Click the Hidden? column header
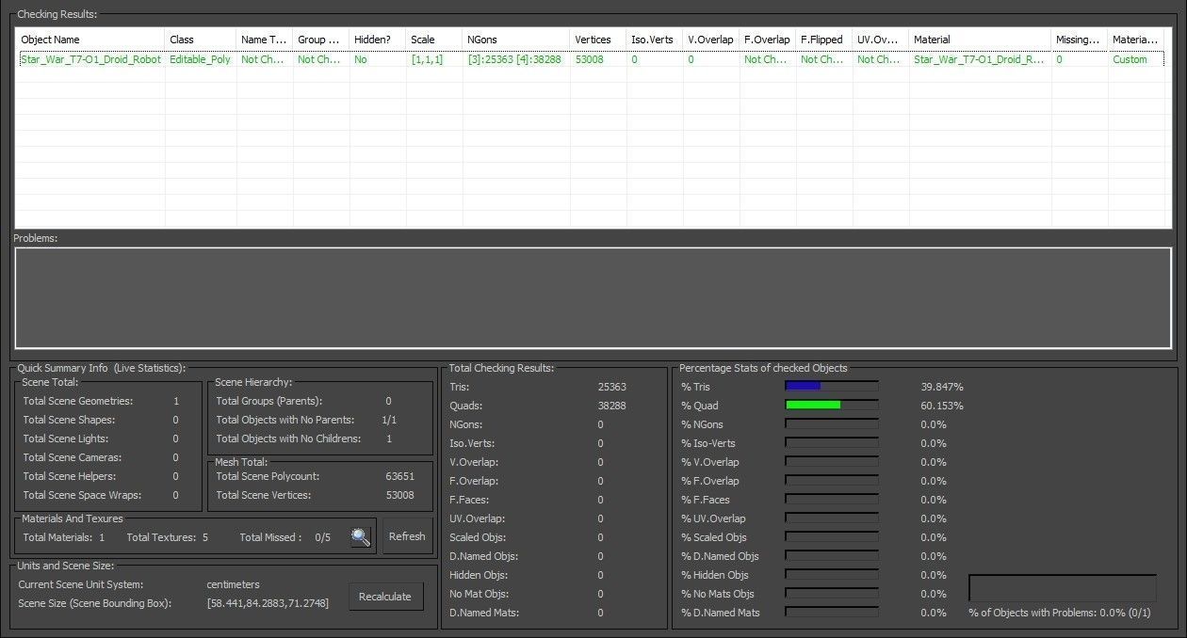This screenshot has width=1187, height=638. [x=378, y=40]
